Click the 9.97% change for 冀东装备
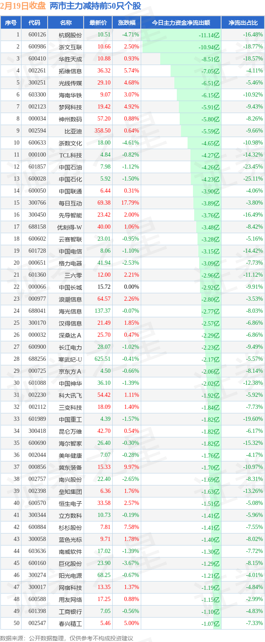Image resolution: width=265 pixels, height=642 pixels. point(132,467)
